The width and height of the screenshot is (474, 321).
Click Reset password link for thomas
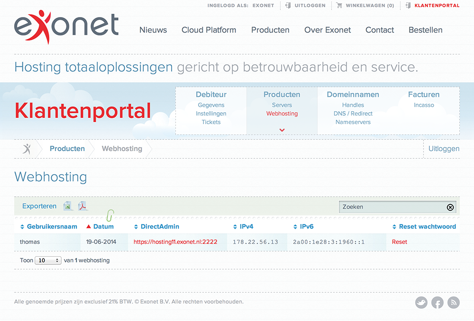click(x=399, y=242)
